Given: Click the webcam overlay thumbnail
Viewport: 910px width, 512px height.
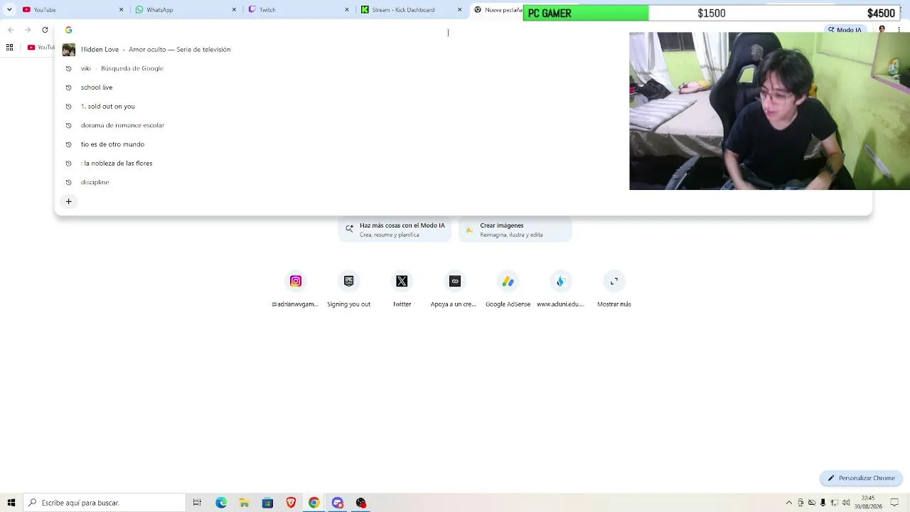Looking at the screenshot, I should 769,111.
